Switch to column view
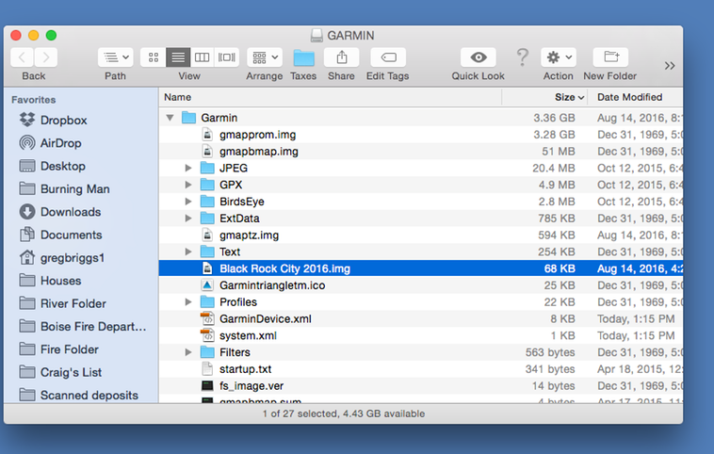 pos(203,57)
